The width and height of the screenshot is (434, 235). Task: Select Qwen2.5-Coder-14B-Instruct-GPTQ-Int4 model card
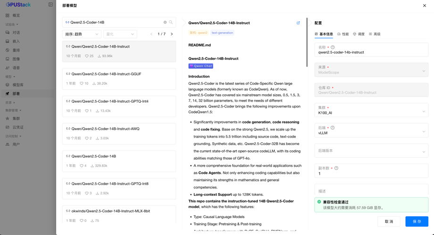119,106
